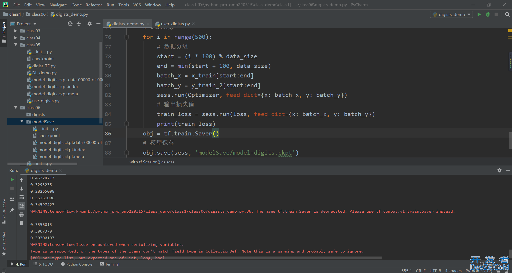Select class1 breadcrumb in navigation bar

click(x=12, y=14)
